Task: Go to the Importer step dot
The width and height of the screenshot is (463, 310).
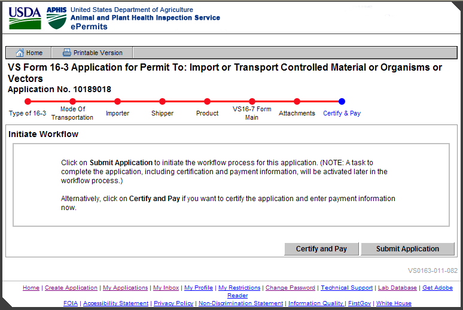Action: (117, 102)
